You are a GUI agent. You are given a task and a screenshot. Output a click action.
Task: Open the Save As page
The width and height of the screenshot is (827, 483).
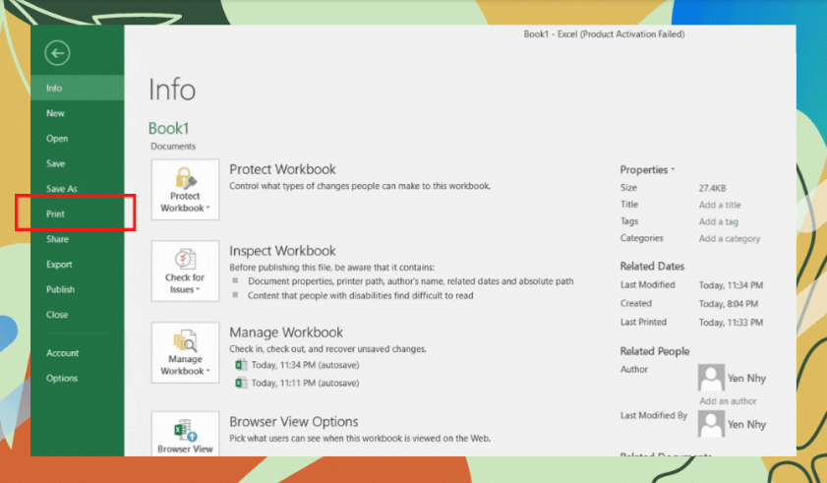coord(62,189)
